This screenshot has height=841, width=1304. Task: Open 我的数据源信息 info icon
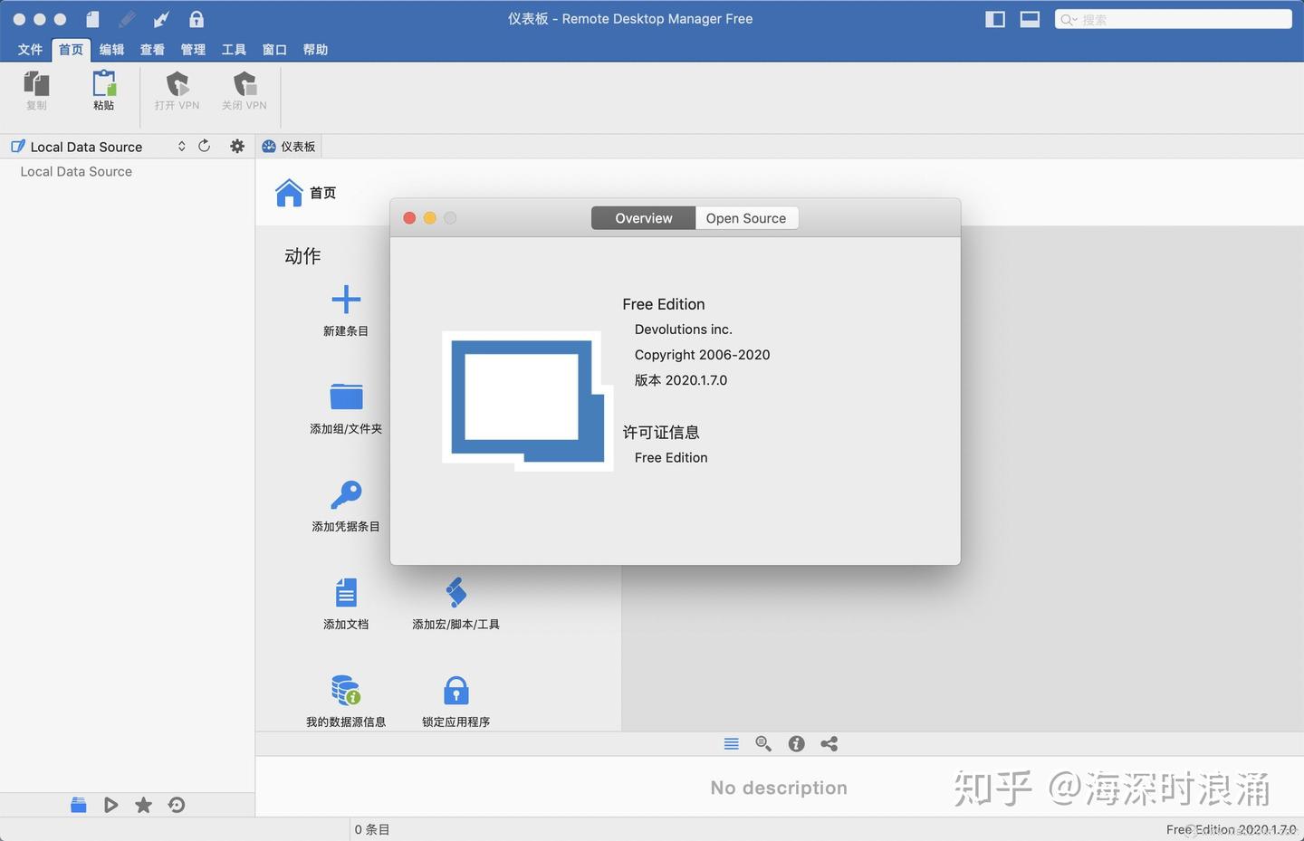point(346,690)
